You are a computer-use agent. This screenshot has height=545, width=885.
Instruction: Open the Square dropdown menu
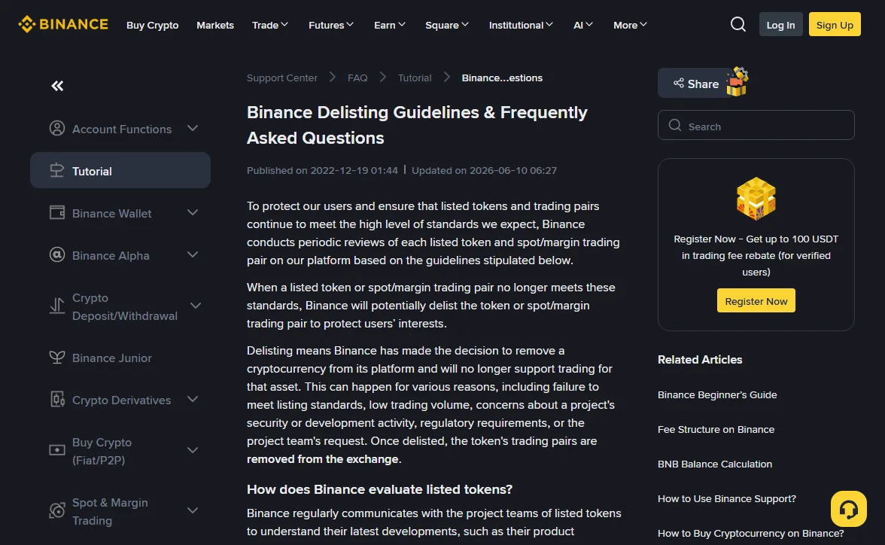pyautogui.click(x=446, y=25)
